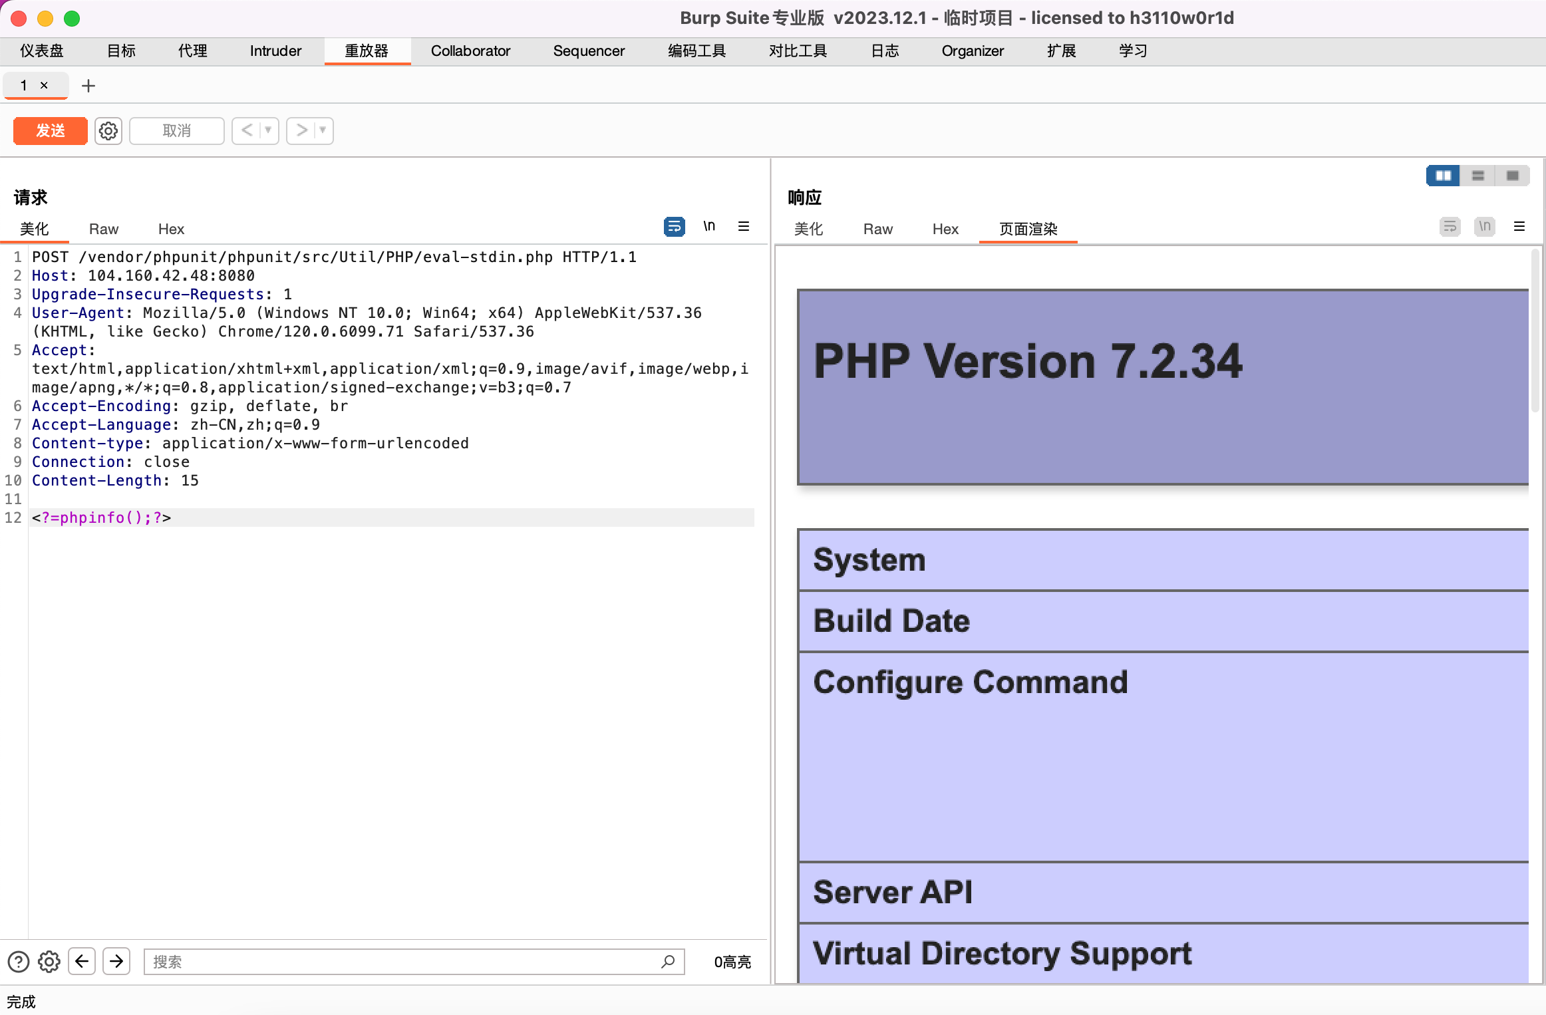Click the magnifier icon in the search bar

[667, 961]
